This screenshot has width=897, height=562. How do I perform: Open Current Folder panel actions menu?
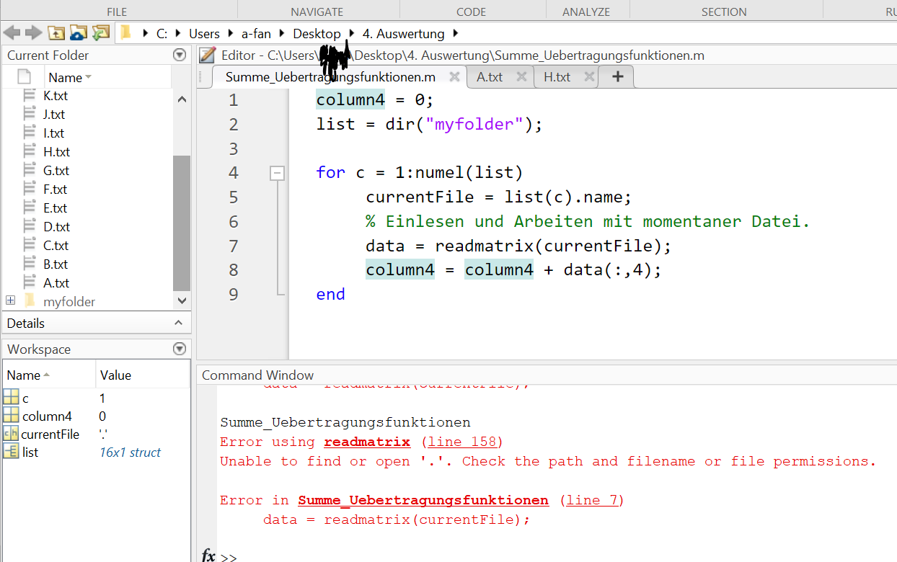coord(180,55)
